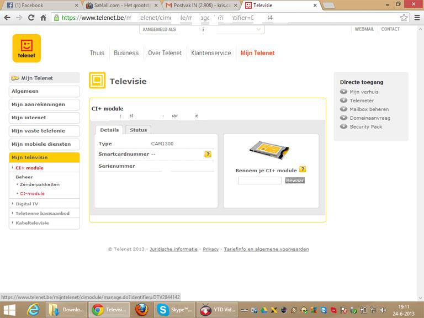Open Mijn aanrekeningen in the sidebar
Image resolution: width=424 pixels, height=318 pixels.
tap(44, 104)
